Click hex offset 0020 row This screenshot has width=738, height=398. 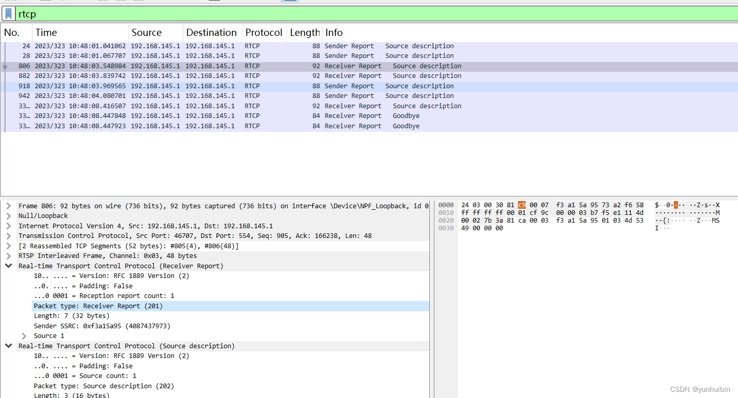click(x=446, y=221)
